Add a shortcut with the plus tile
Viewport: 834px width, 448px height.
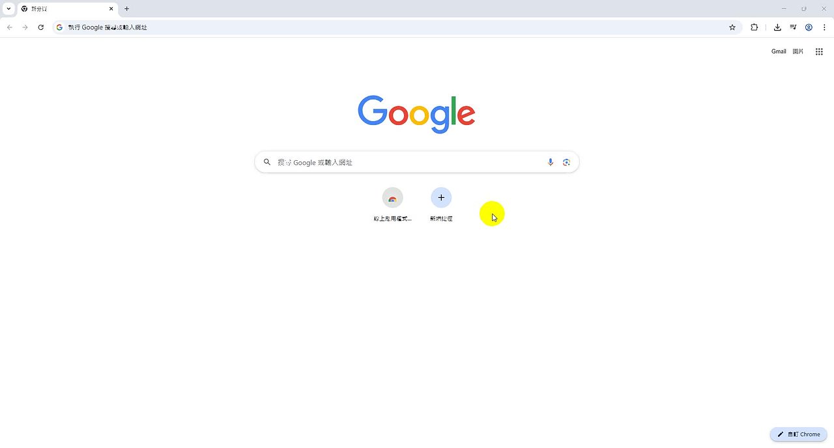click(x=441, y=205)
